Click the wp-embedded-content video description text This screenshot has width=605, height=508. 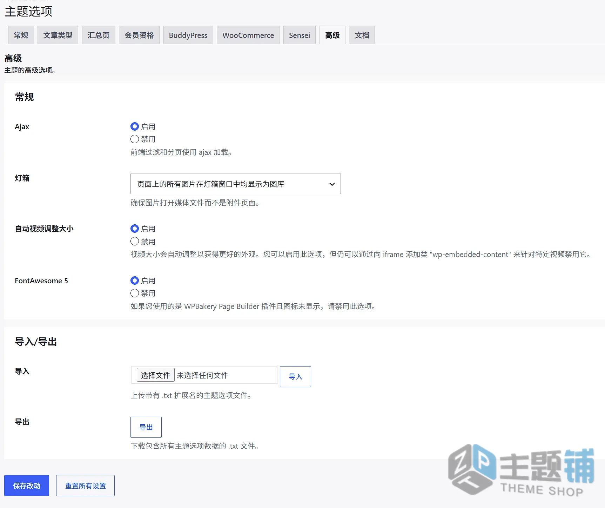tap(361, 255)
